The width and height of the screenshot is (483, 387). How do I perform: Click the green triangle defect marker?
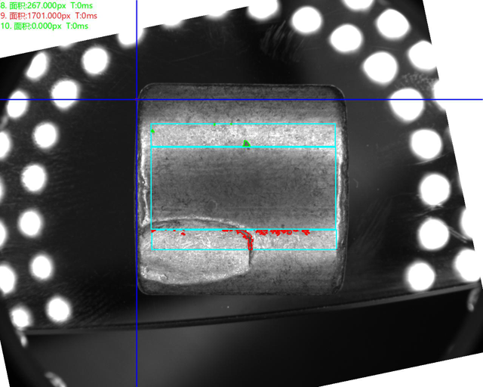[x=246, y=142]
